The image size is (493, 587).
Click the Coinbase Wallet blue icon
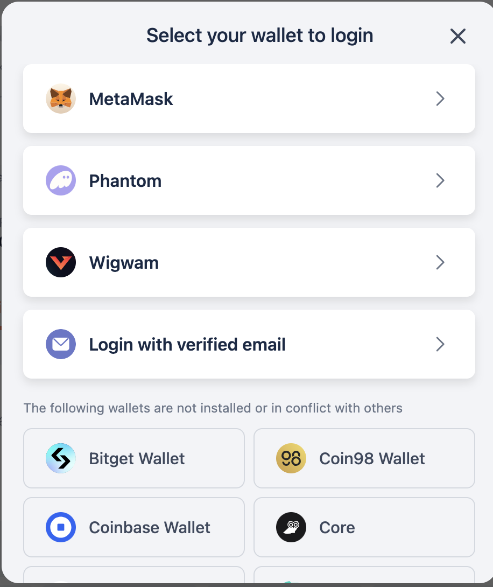[61, 527]
